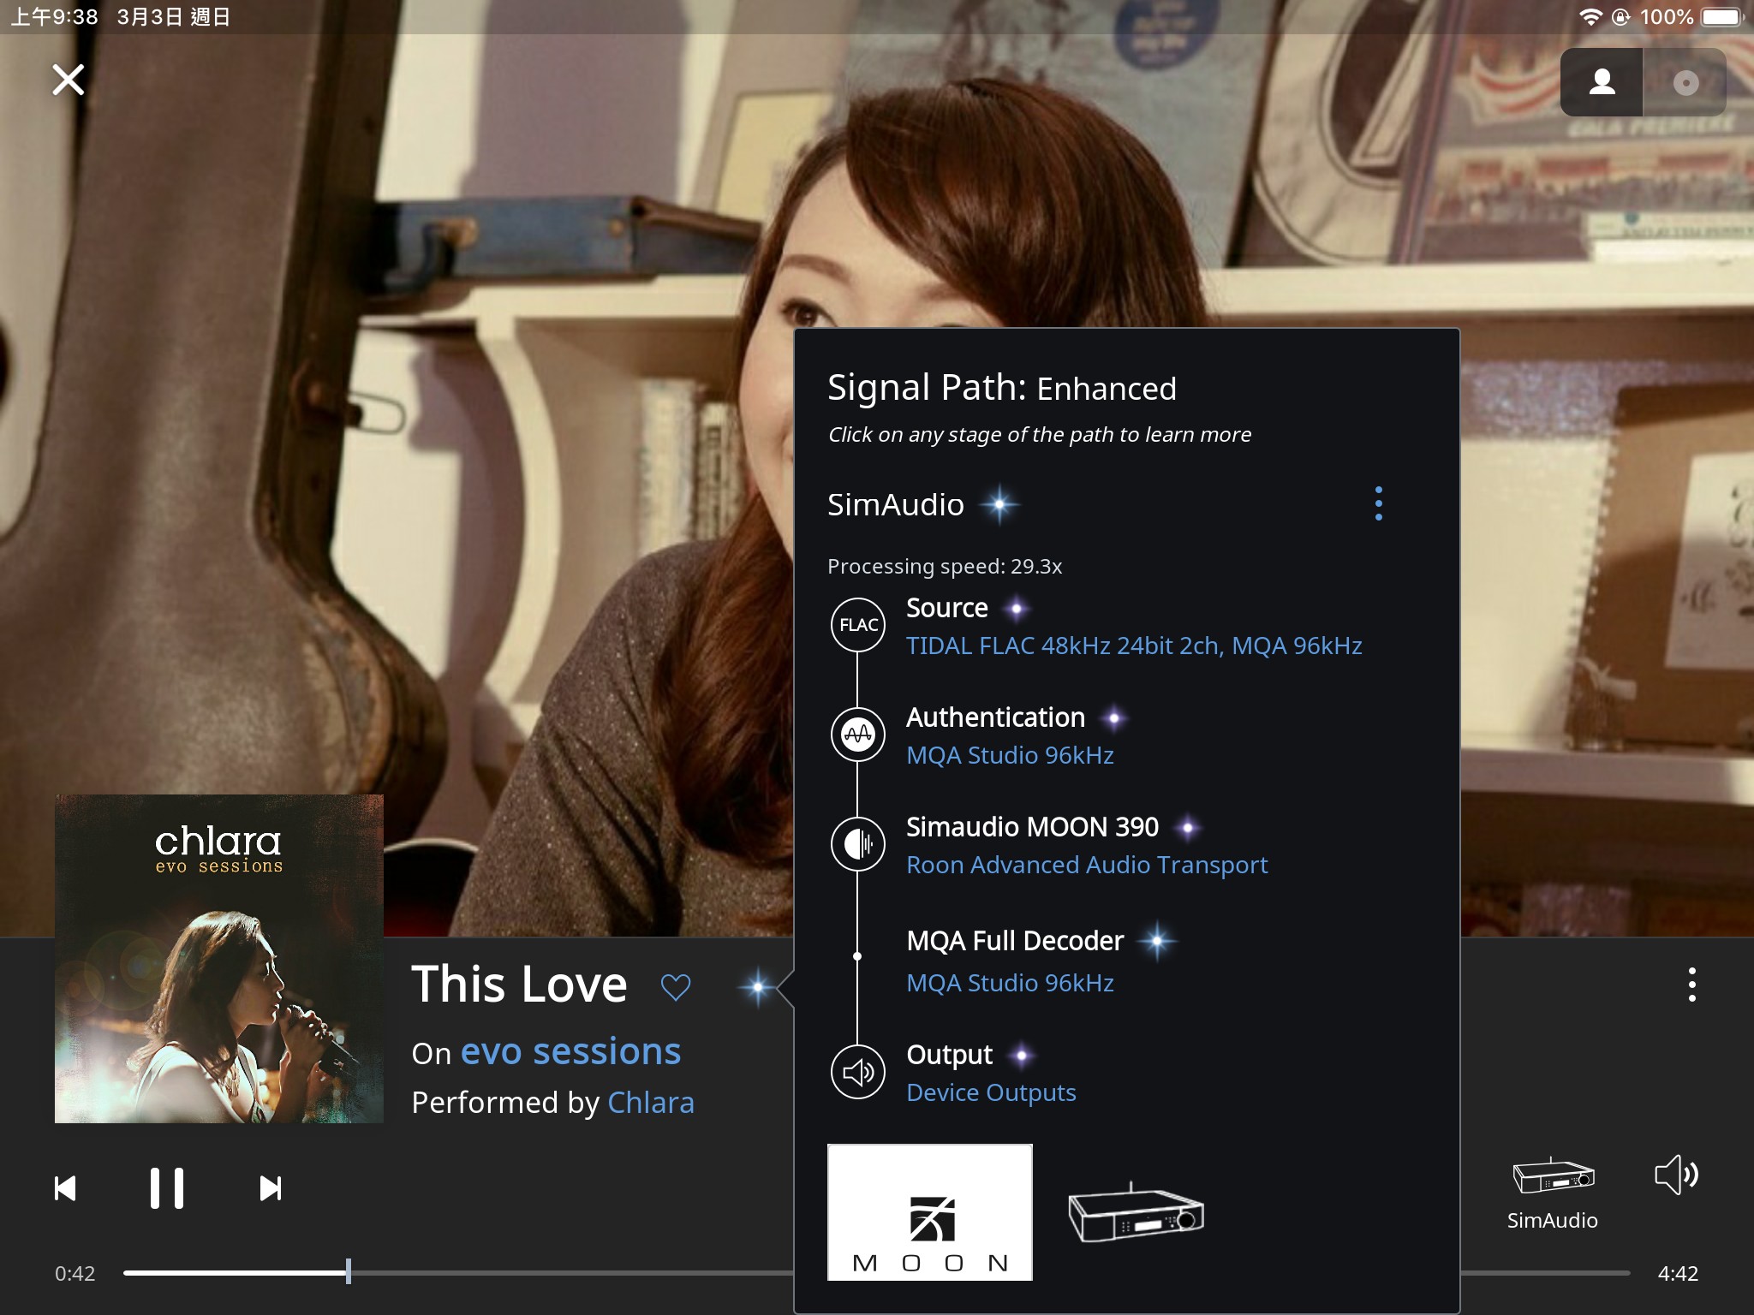Viewport: 1754px width, 1315px height.
Task: Open the volume speaker control
Action: click(1677, 1175)
